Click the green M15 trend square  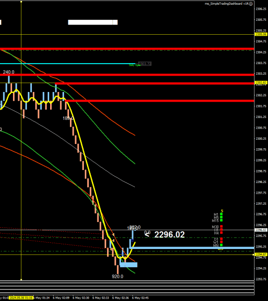[x=221, y=220]
